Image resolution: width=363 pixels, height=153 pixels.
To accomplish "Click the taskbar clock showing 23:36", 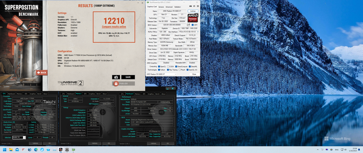I will [353, 149].
